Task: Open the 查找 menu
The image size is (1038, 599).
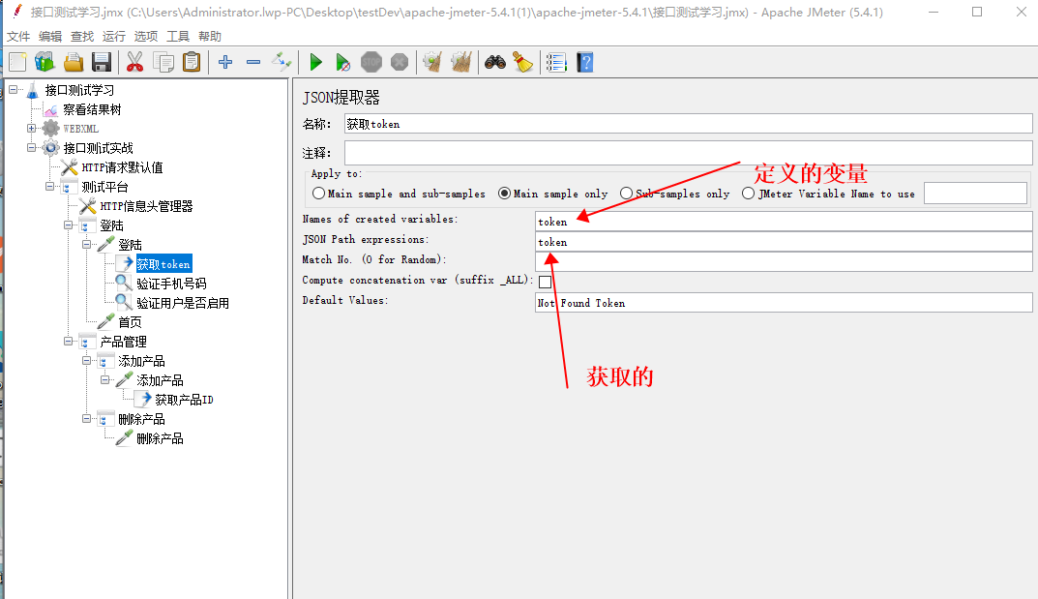Action: pyautogui.click(x=82, y=37)
